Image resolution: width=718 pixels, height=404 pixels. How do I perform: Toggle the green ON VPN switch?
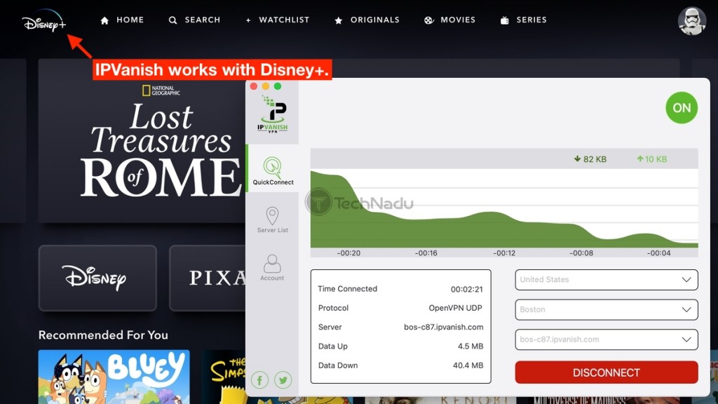(x=682, y=107)
